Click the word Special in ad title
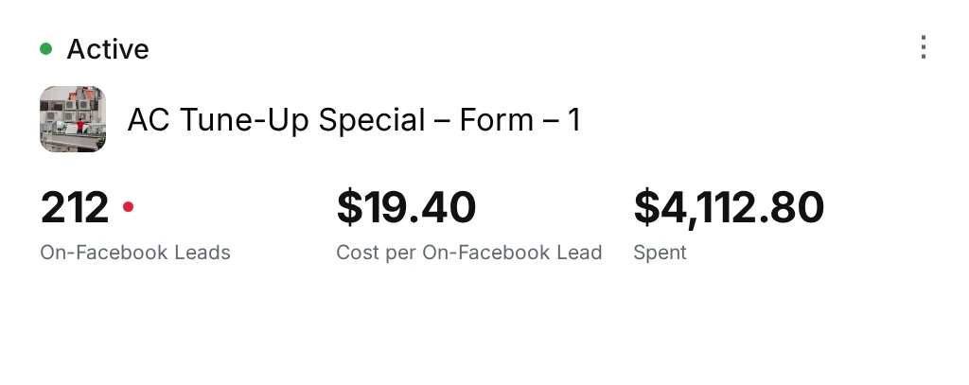 [x=372, y=120]
